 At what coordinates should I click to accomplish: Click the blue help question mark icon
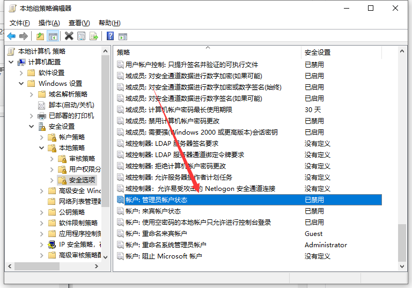[110, 36]
